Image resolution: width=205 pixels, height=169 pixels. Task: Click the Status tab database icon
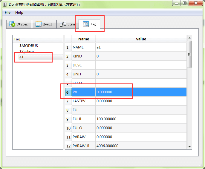[x=12, y=24]
